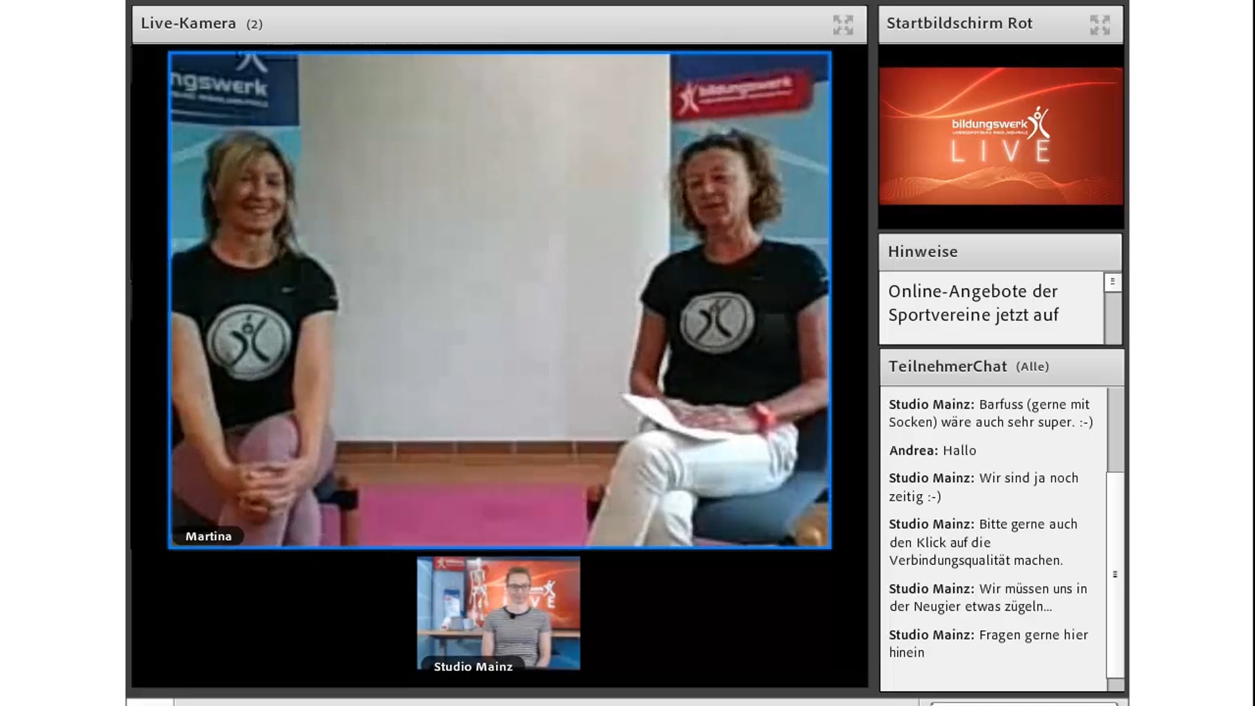1255x706 pixels.
Task: Select Martina's main video feed
Action: [x=499, y=300]
